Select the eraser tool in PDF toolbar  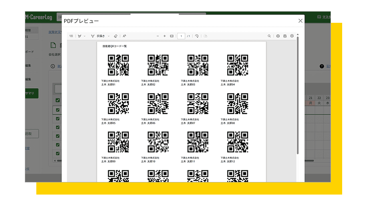[115, 36]
